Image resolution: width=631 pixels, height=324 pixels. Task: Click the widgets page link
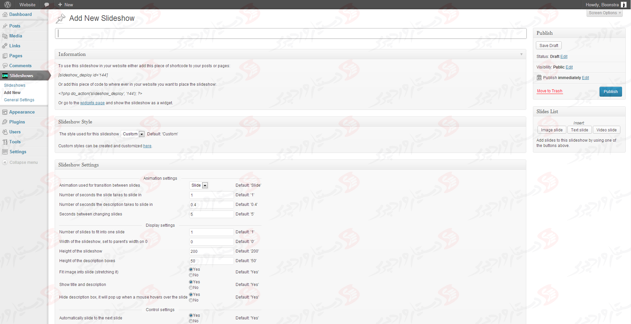pos(92,103)
